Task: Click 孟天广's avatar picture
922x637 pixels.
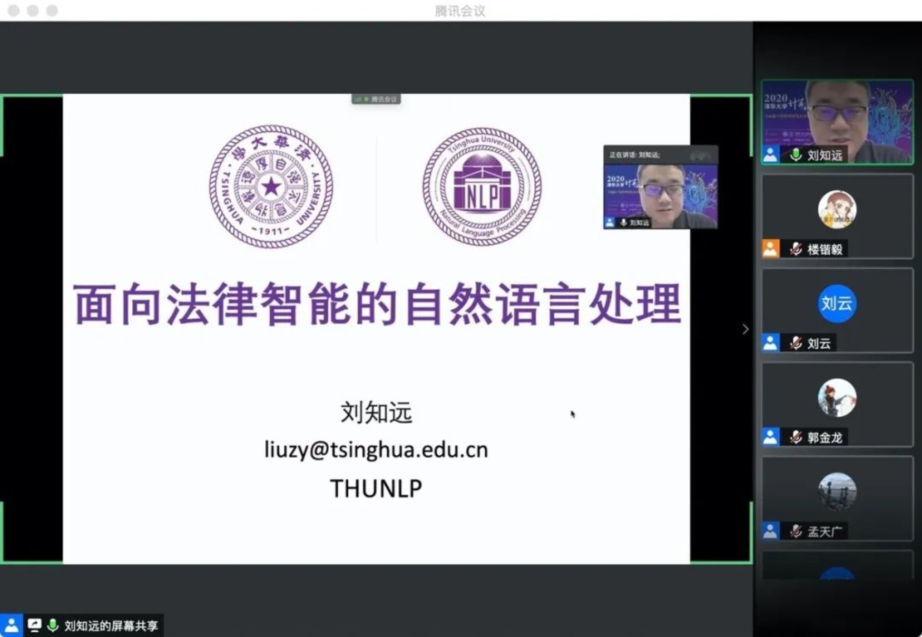Action: [x=837, y=492]
